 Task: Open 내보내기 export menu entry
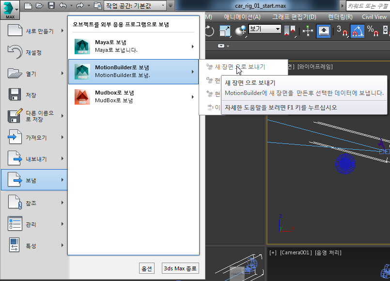click(x=34, y=158)
